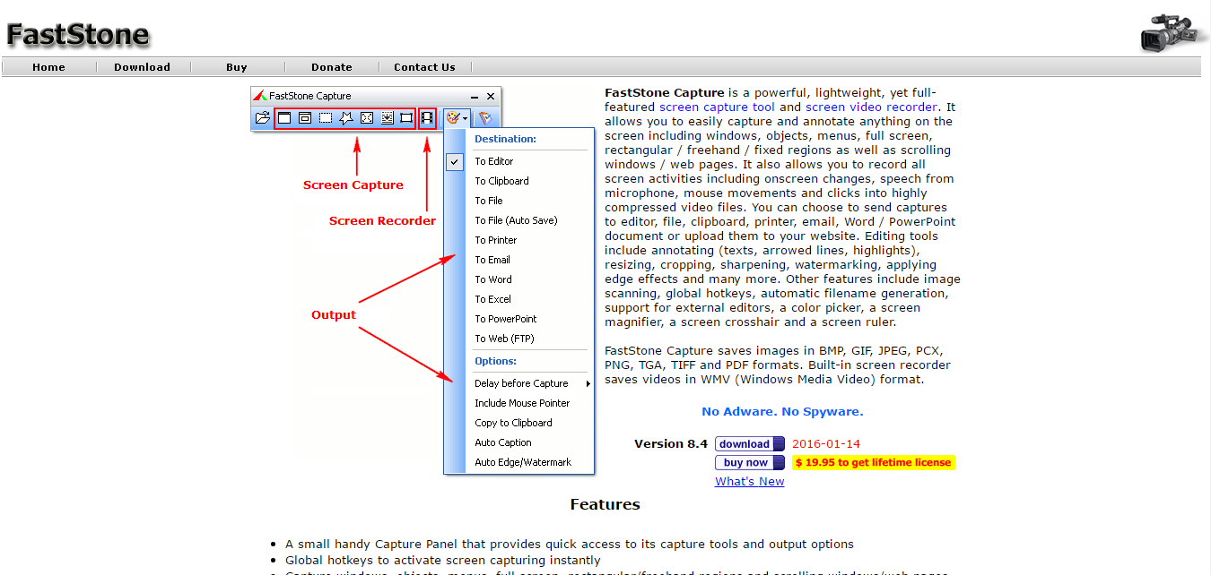This screenshot has width=1211, height=575.
Task: Click the FastStone Capture red-green logo icon
Action: 259,96
